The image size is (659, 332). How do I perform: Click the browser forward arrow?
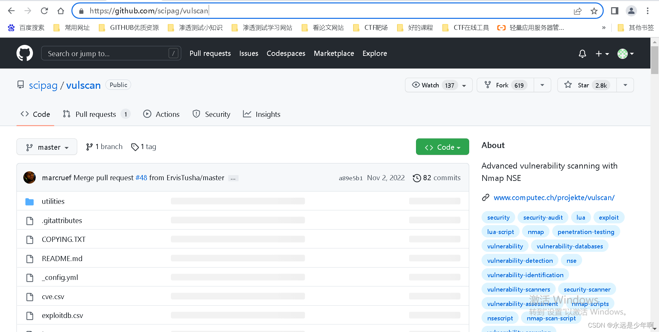click(28, 11)
